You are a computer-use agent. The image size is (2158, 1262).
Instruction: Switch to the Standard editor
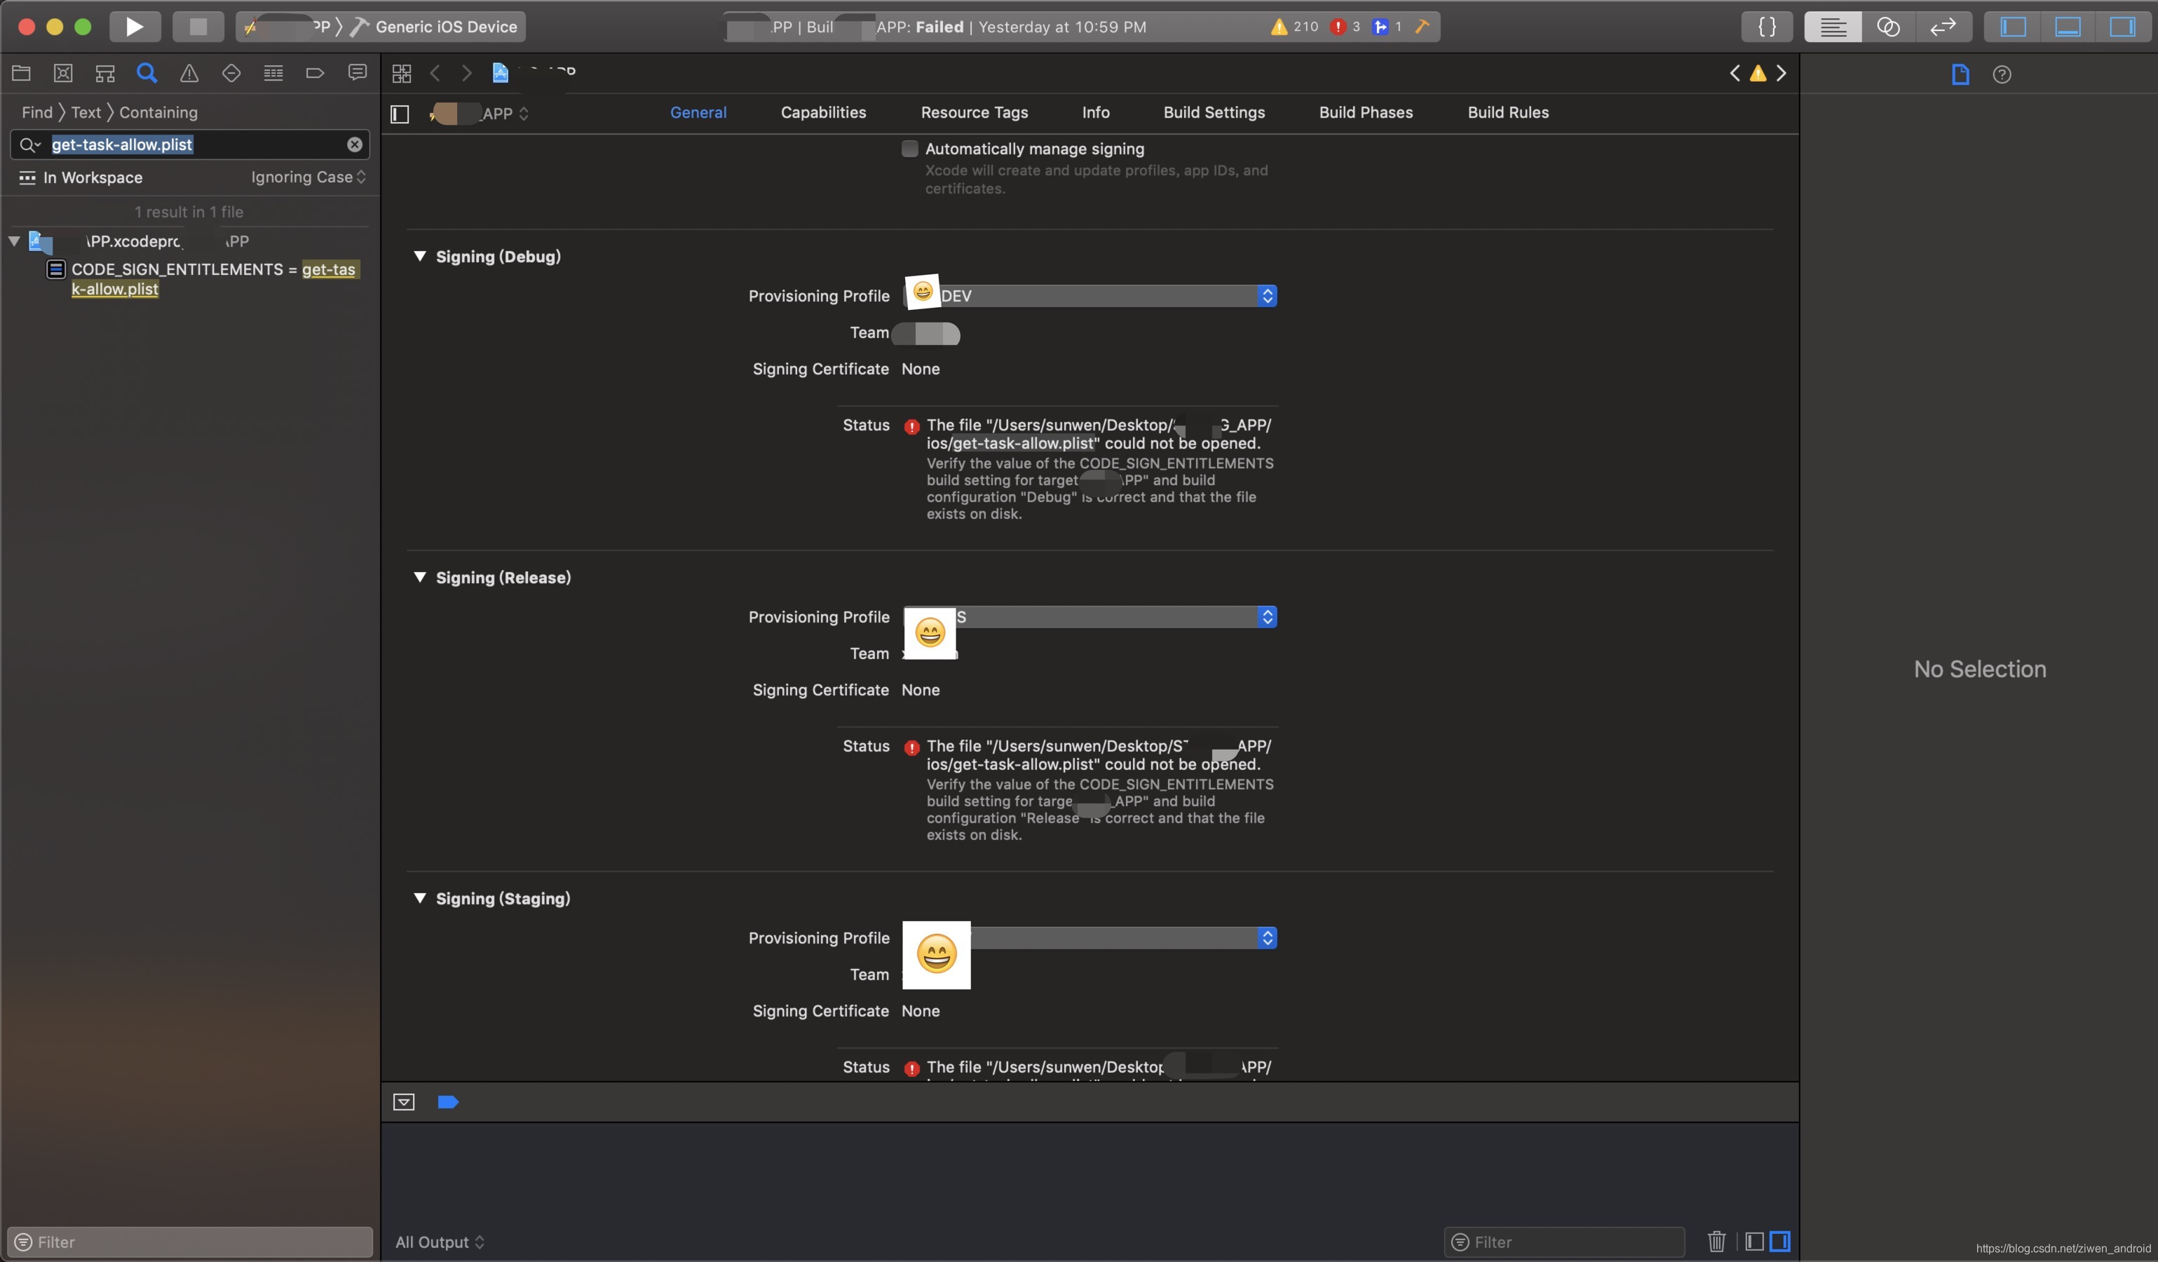[x=1833, y=27]
